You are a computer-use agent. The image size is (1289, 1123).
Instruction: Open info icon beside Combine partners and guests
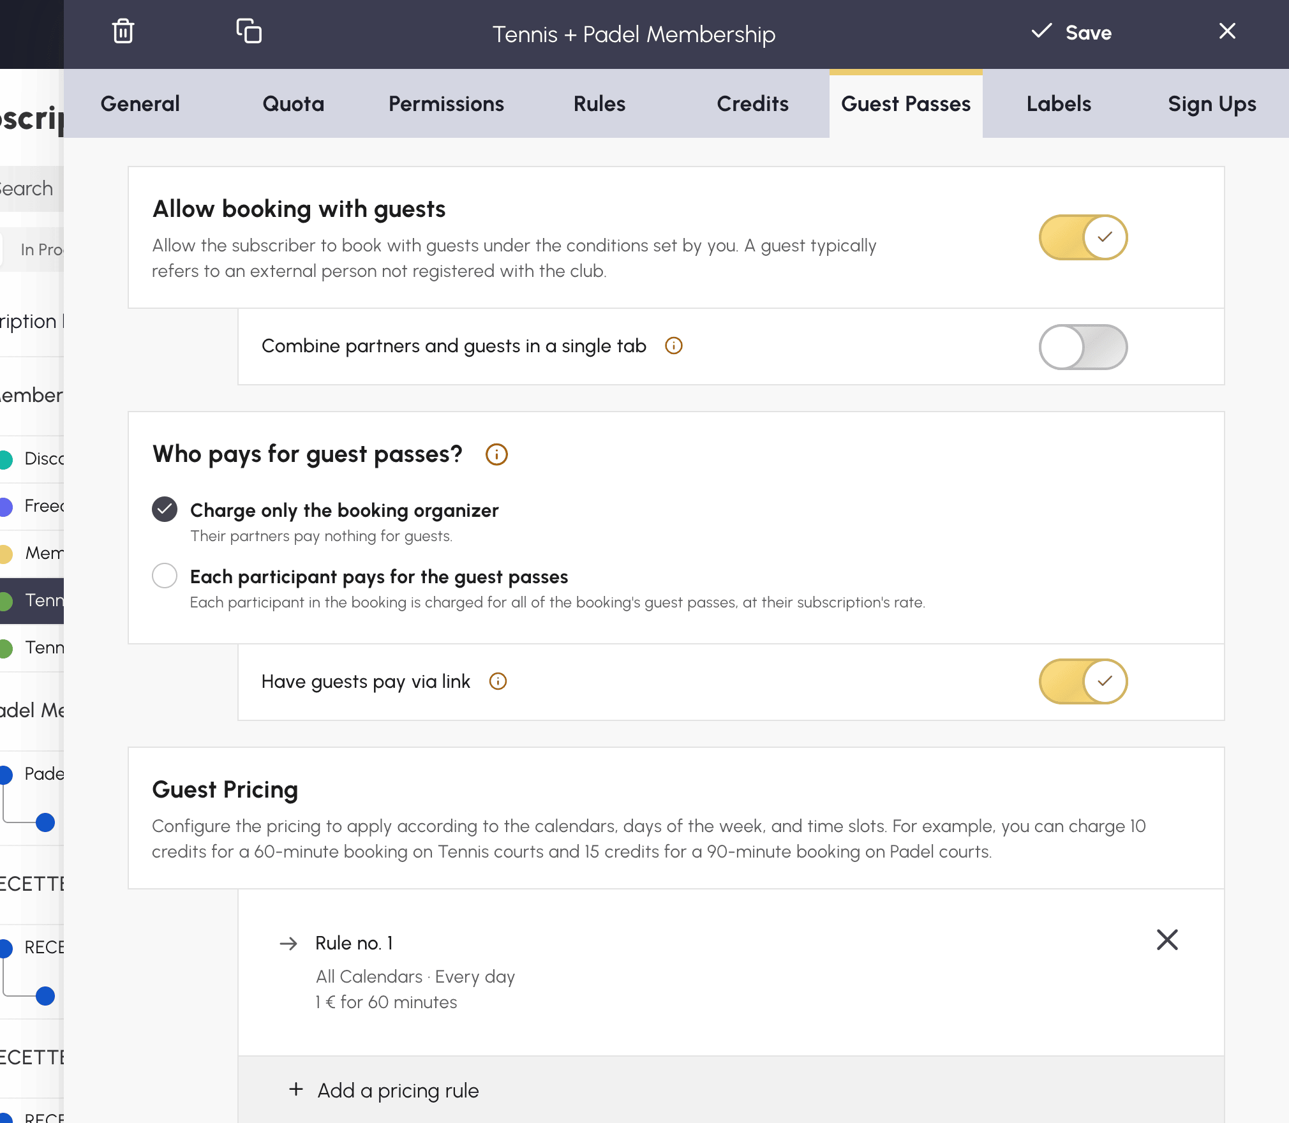674,346
